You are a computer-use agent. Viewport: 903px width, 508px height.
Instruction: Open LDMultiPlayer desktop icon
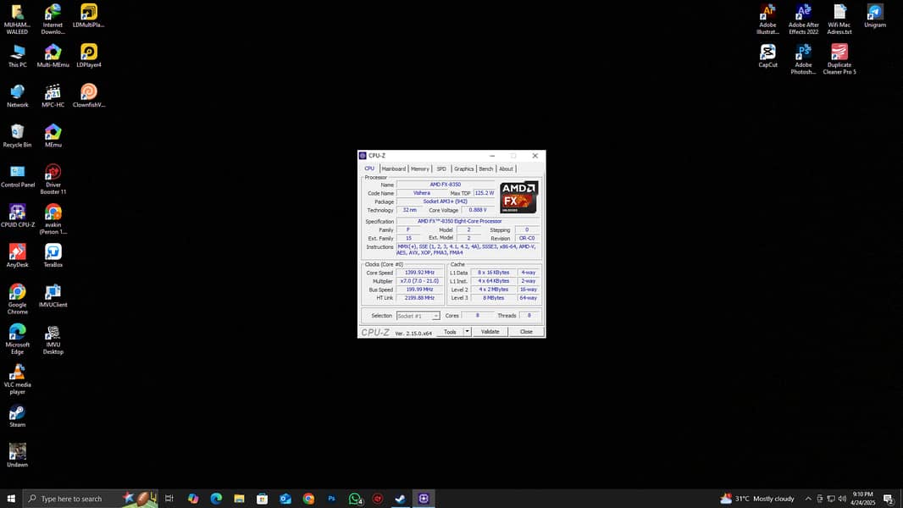pyautogui.click(x=89, y=16)
